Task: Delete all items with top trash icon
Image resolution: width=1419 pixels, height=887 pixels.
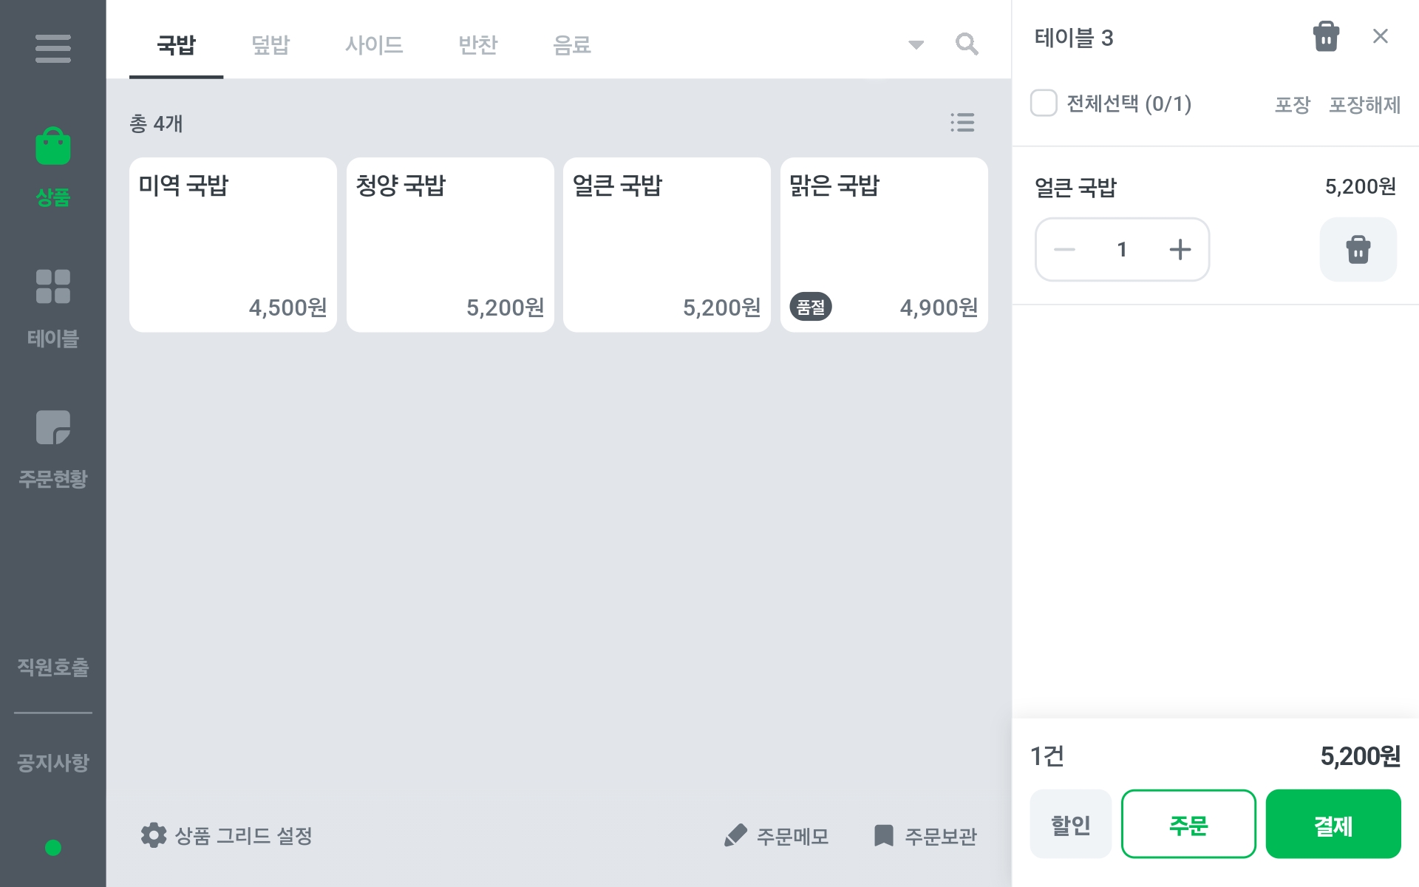Action: pos(1326,36)
